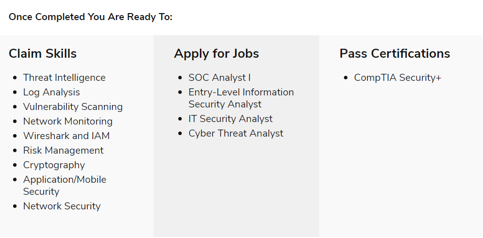Click bullet beside CompTIA Security+
Image resolution: width=483 pixels, height=238 pixels.
point(346,78)
